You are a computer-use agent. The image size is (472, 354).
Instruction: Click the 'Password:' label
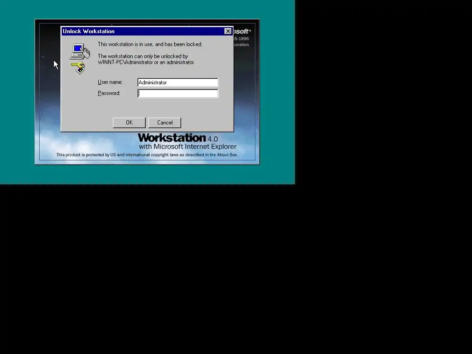coord(109,93)
